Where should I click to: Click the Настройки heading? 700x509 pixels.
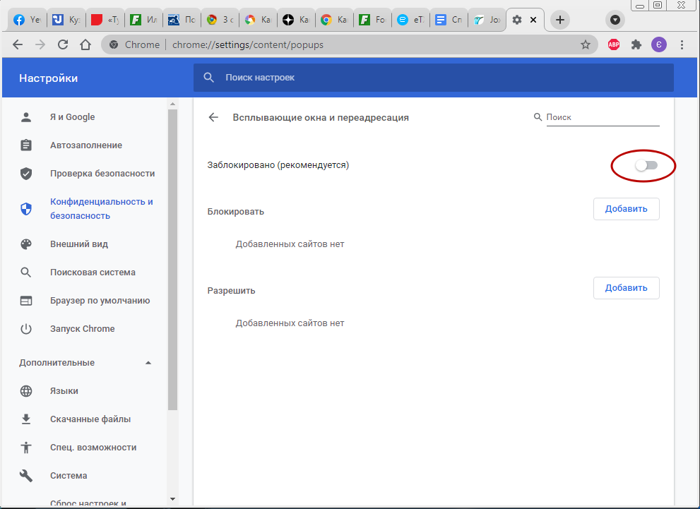point(48,78)
